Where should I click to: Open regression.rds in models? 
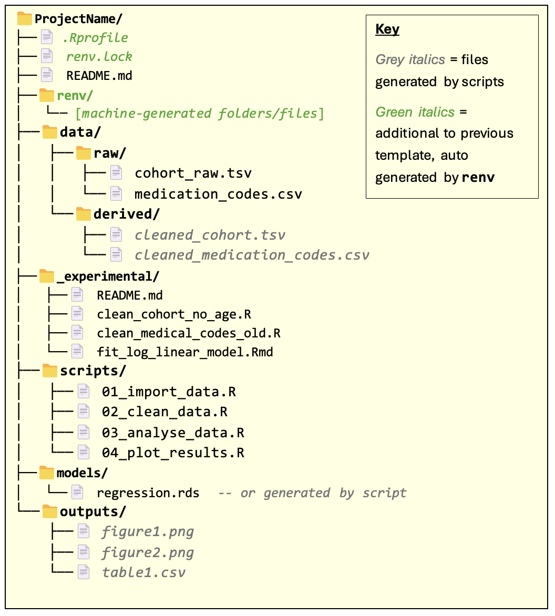coord(148,492)
